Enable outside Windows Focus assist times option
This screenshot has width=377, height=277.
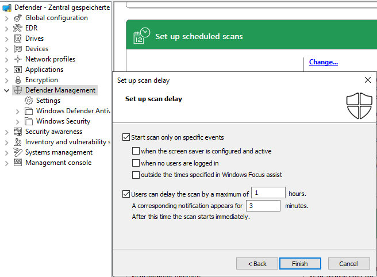pyautogui.click(x=136, y=175)
